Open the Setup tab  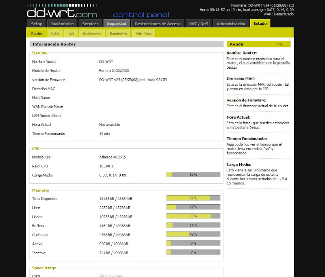pyautogui.click(x=37, y=24)
